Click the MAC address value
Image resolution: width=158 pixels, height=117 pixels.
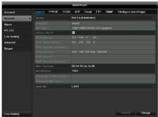[83, 66]
